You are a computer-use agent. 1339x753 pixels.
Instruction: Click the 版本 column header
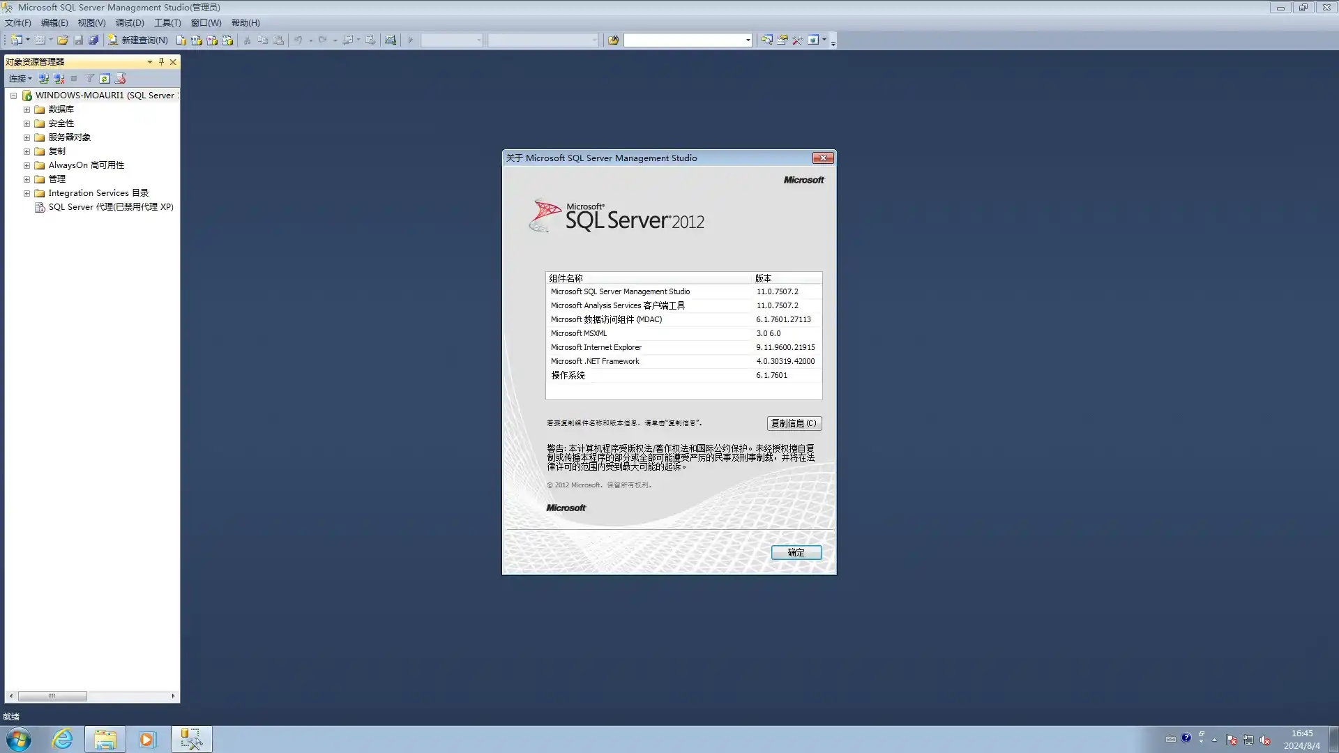[x=787, y=278]
